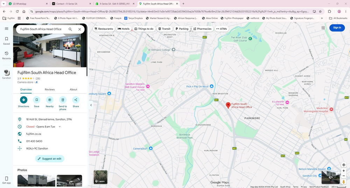Click the CameraStuff map marker
This screenshot has height=188, width=350.
[x=150, y=149]
